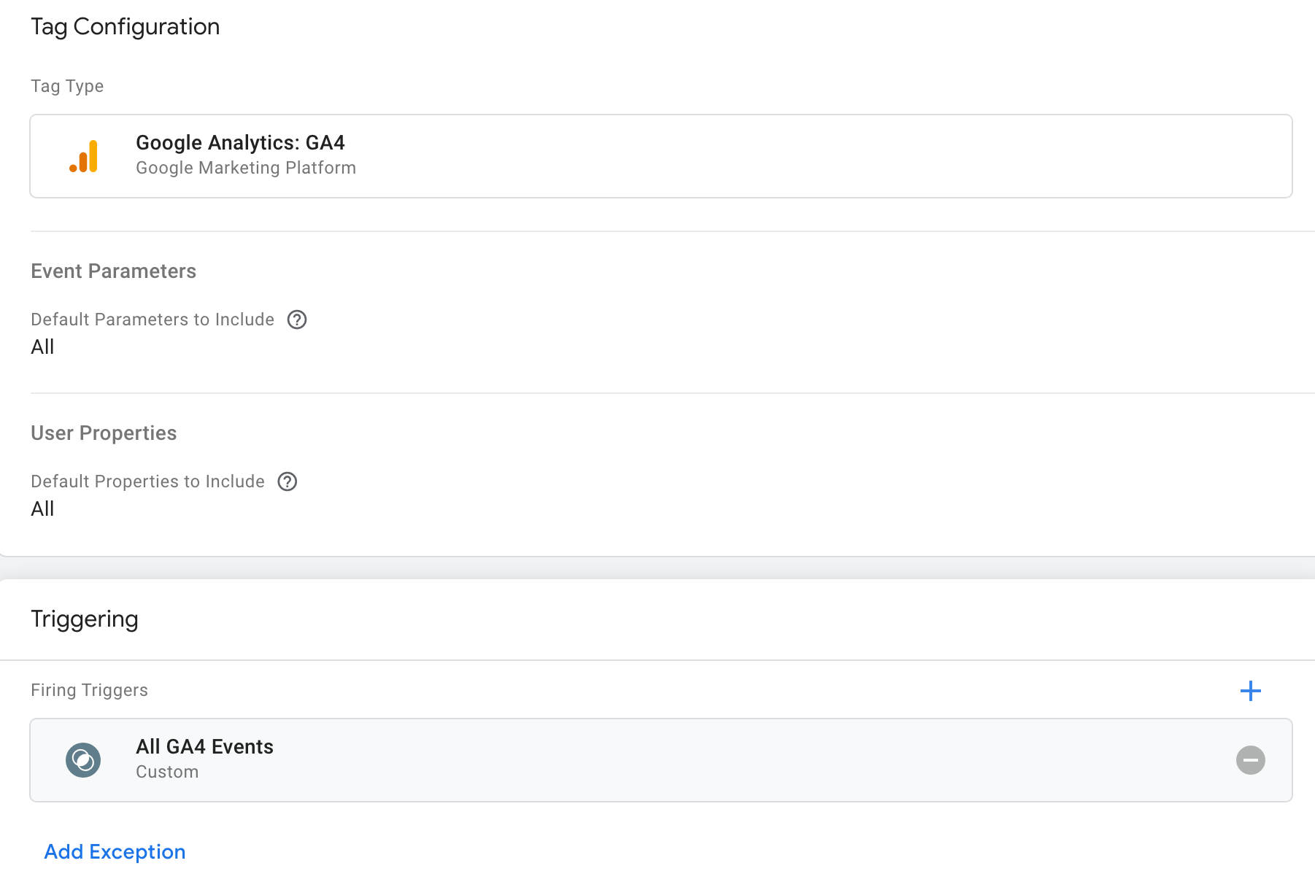The width and height of the screenshot is (1315, 890).
Task: Click the Add Exception link
Action: [x=114, y=851]
